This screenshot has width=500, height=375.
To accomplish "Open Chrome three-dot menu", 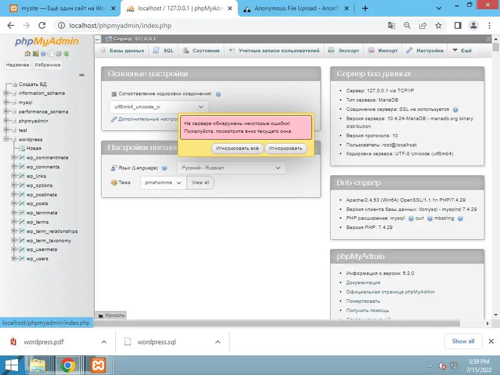I will [489, 25].
